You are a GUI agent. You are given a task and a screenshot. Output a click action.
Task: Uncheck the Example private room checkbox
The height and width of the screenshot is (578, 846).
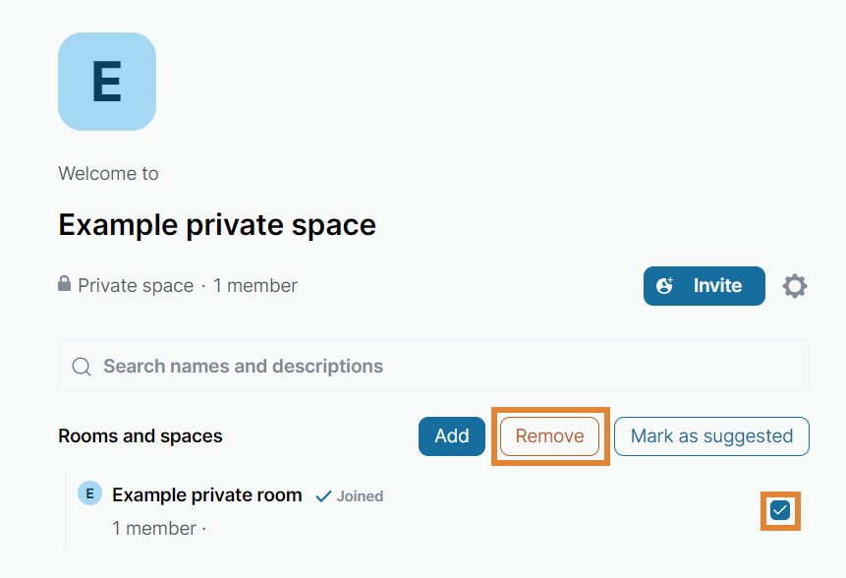click(780, 510)
